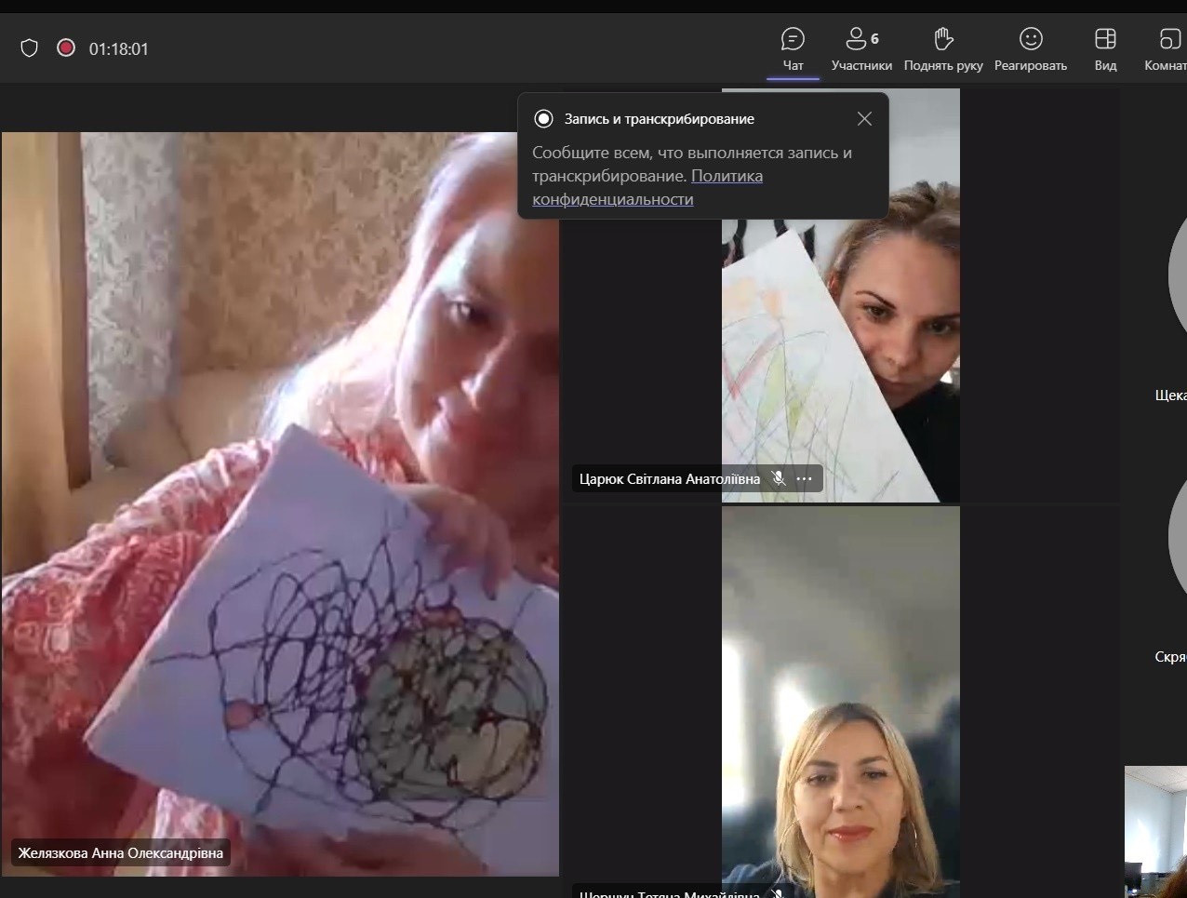Open the Комнаты breakout rooms button
This screenshot has width=1187, height=898.
coord(1165,49)
